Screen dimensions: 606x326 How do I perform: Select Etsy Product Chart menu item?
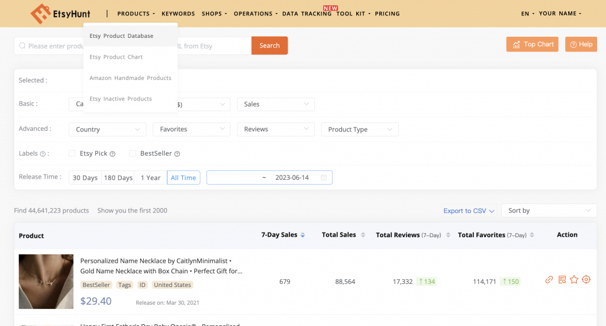pyautogui.click(x=116, y=57)
